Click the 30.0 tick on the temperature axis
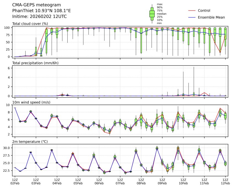 point(7,148)
